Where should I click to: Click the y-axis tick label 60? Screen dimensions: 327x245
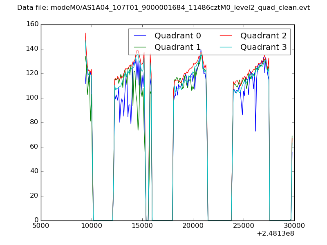point(34,147)
